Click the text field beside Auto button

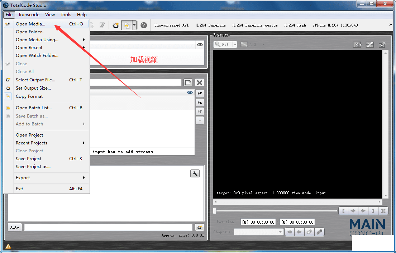point(108,228)
